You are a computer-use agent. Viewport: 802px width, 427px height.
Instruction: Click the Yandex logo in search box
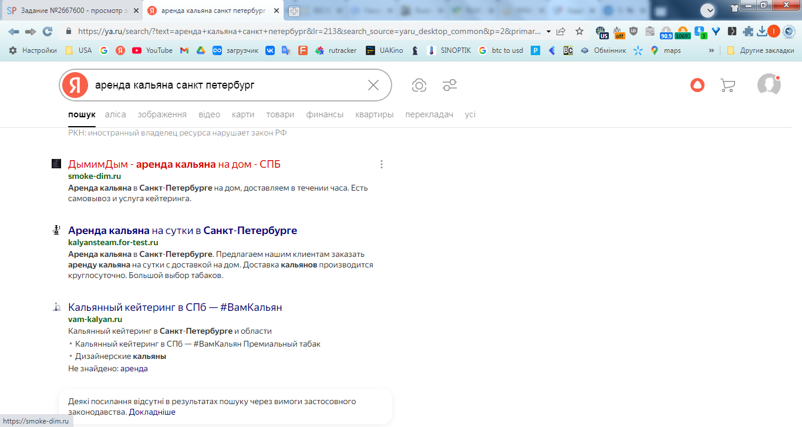click(x=75, y=85)
